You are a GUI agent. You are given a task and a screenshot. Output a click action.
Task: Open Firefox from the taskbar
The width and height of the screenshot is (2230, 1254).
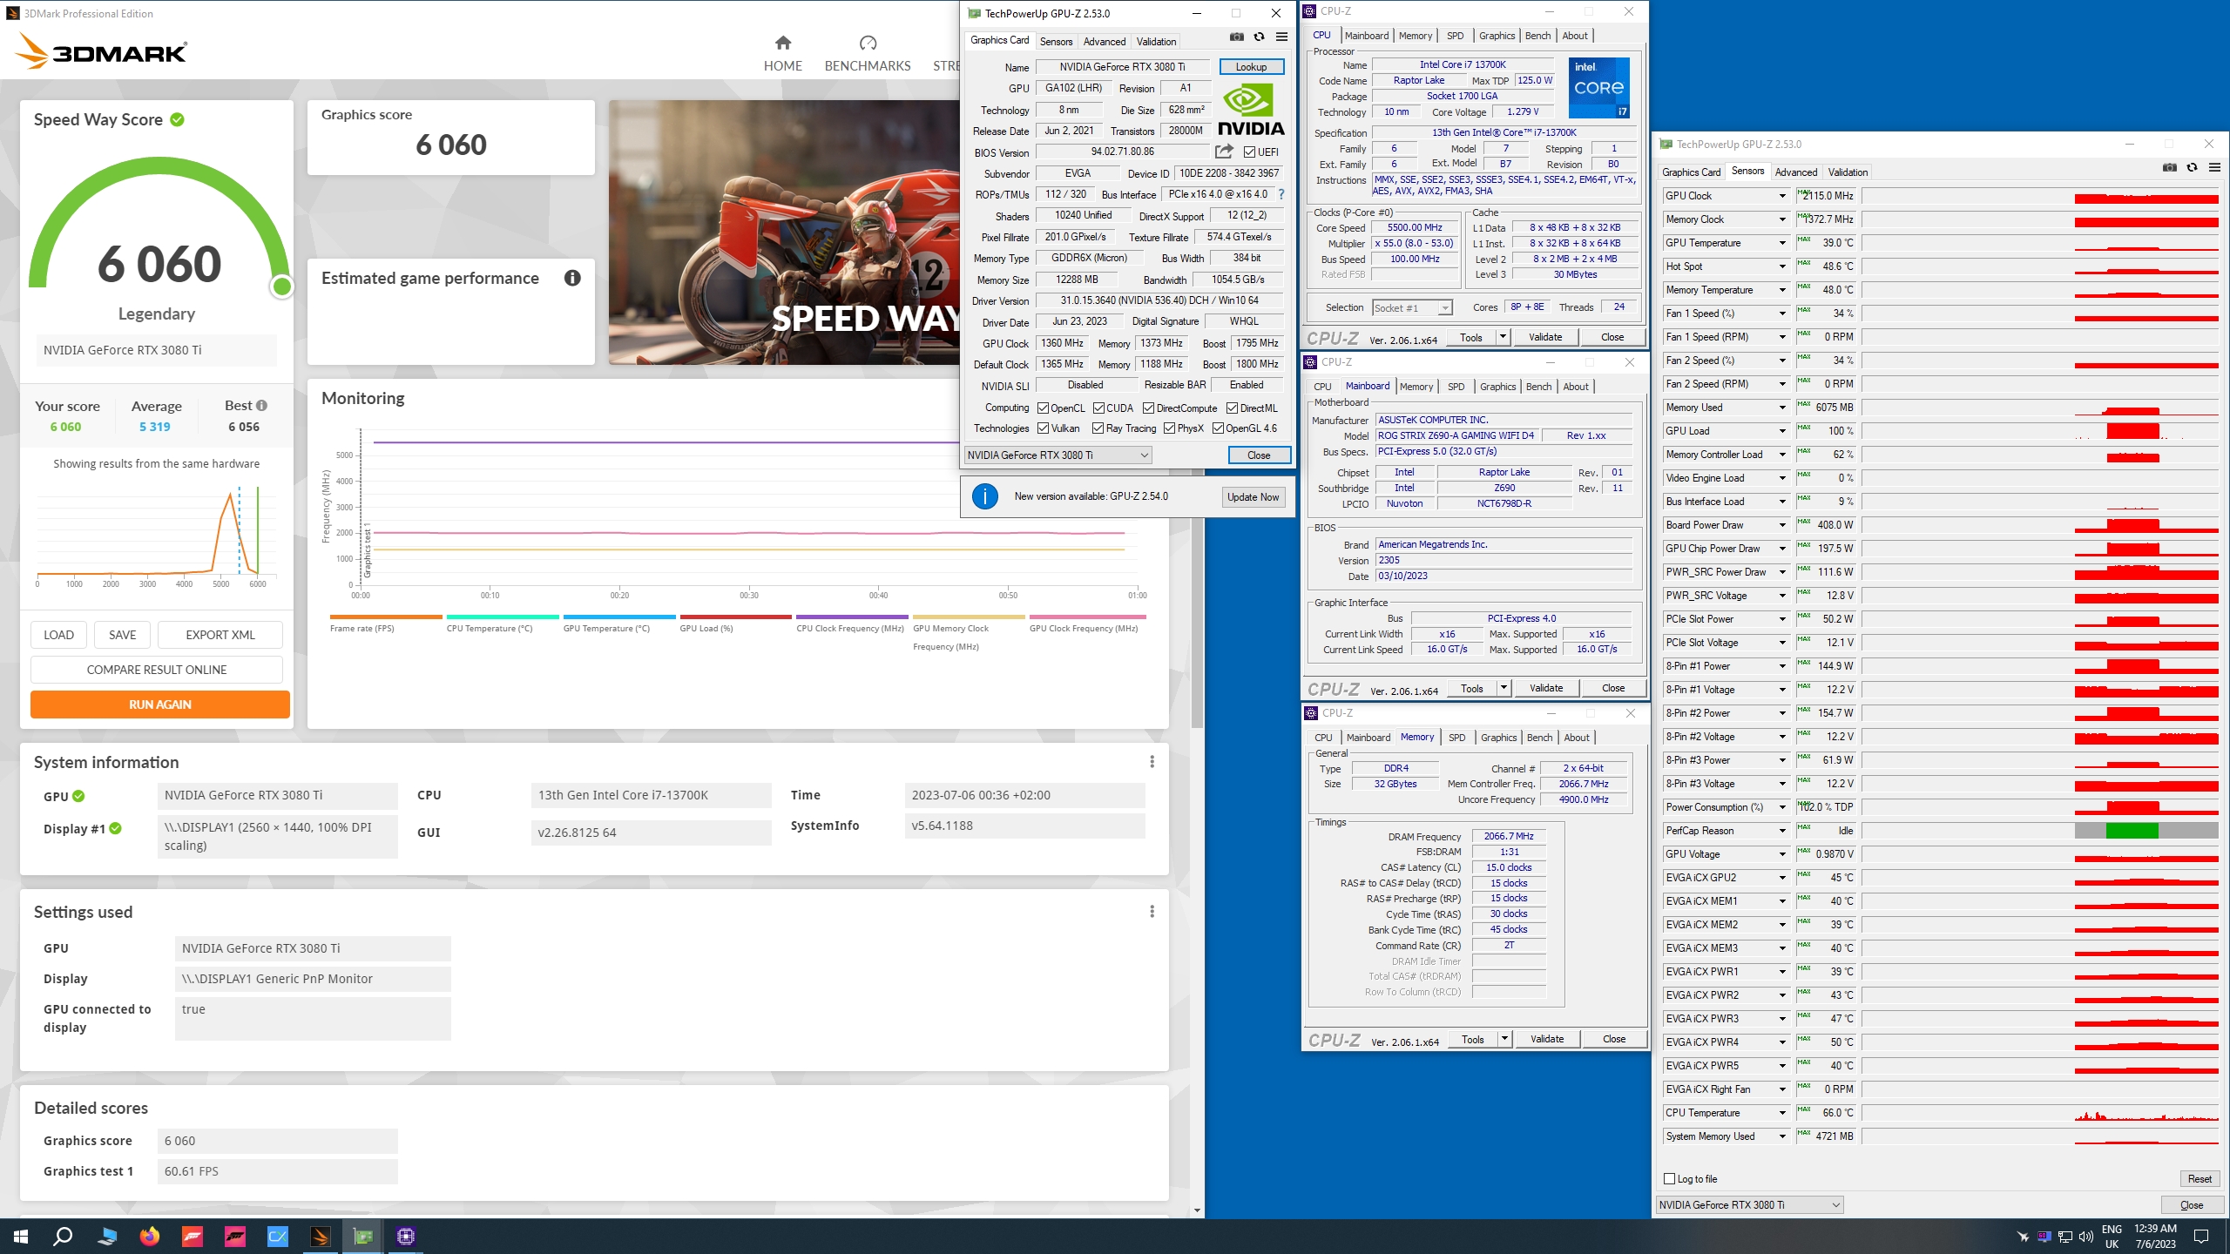[x=149, y=1236]
